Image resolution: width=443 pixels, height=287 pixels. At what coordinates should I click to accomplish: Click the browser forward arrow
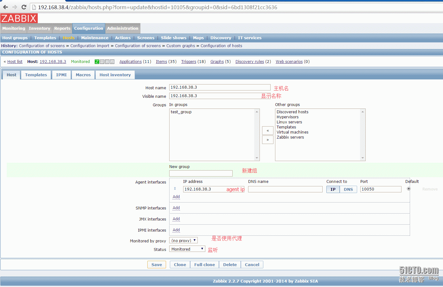pyautogui.click(x=15, y=7)
